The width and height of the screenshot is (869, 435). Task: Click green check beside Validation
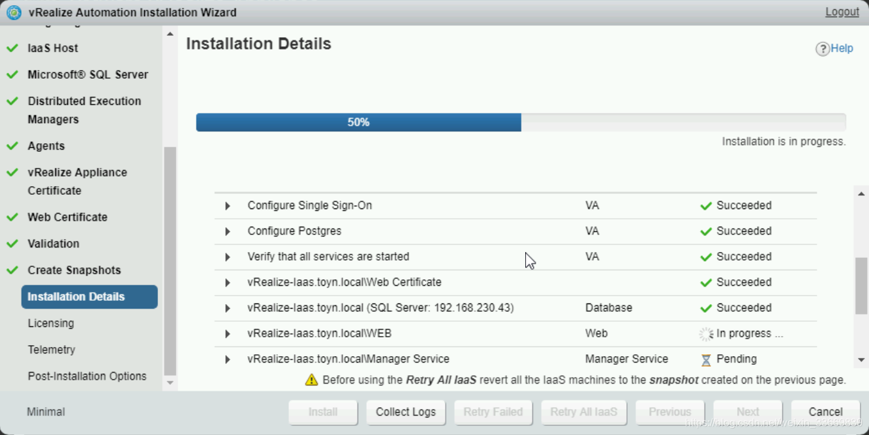pos(12,244)
